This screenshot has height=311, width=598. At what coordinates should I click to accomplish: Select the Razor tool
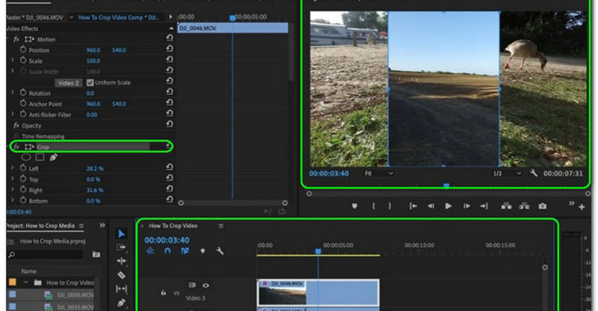point(121,275)
